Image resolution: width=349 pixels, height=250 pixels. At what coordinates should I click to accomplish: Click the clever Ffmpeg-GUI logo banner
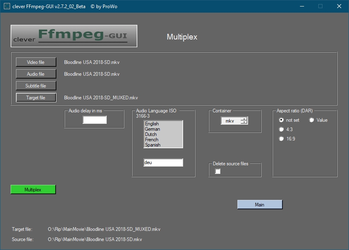coord(74,36)
